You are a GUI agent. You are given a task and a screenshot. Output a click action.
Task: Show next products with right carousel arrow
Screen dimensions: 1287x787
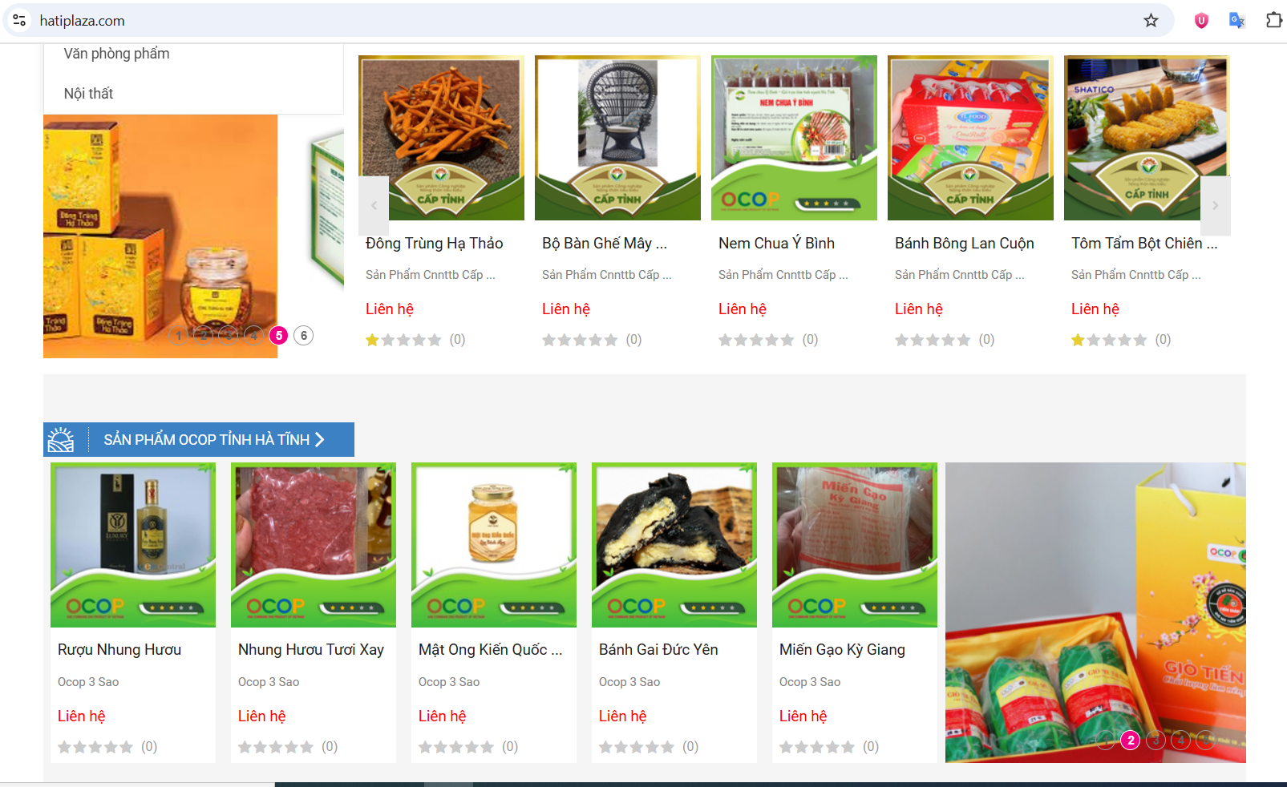point(1215,206)
